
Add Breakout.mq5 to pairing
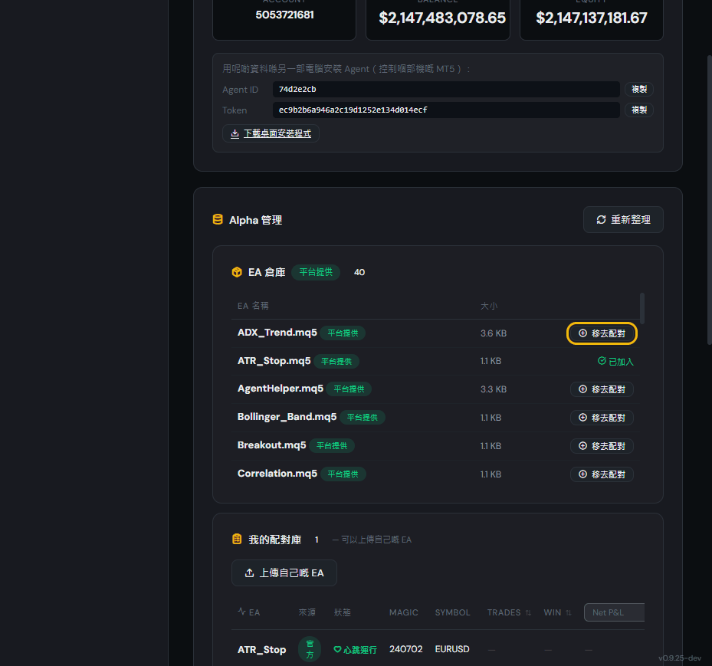(602, 446)
